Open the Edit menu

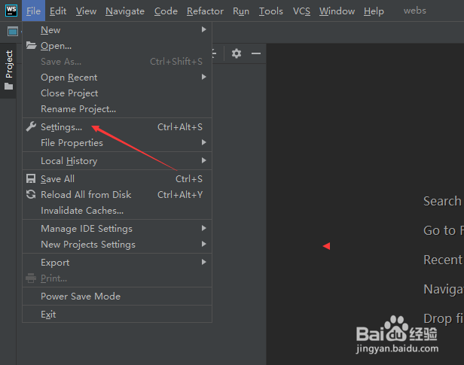click(58, 11)
